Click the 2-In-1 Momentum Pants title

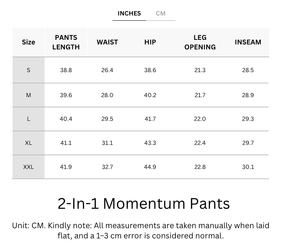coord(144,203)
